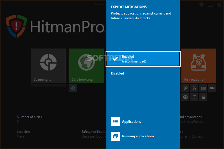
Task: Click the HitmanPro shield logo
Action: point(16,26)
